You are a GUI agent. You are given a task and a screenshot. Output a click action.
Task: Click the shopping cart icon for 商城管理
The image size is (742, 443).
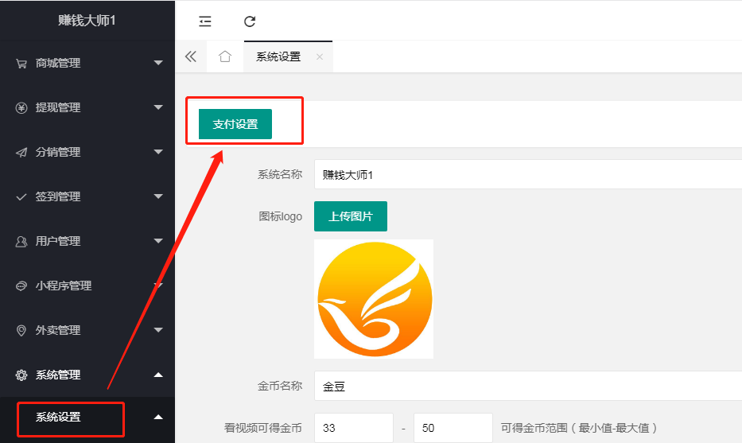(21, 64)
